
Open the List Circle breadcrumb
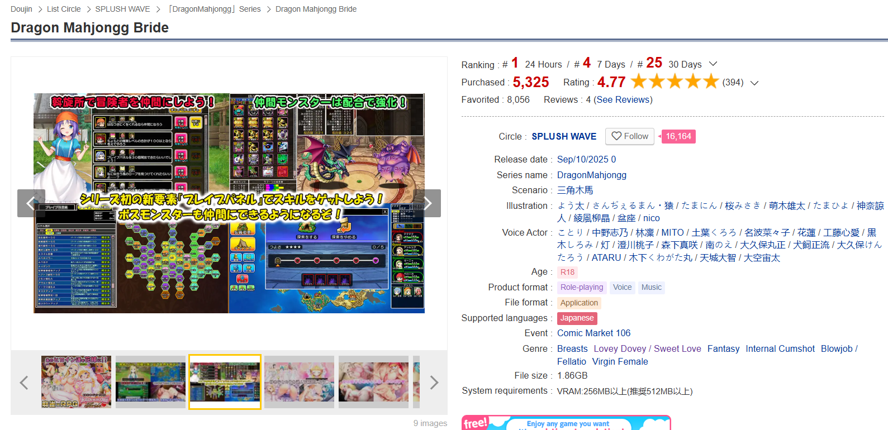pos(64,9)
